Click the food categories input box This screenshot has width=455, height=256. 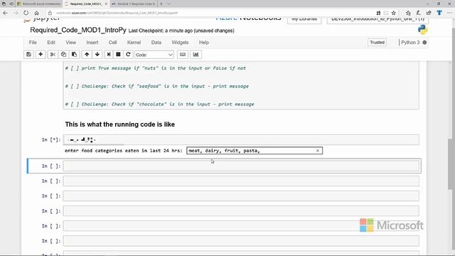tap(255, 151)
